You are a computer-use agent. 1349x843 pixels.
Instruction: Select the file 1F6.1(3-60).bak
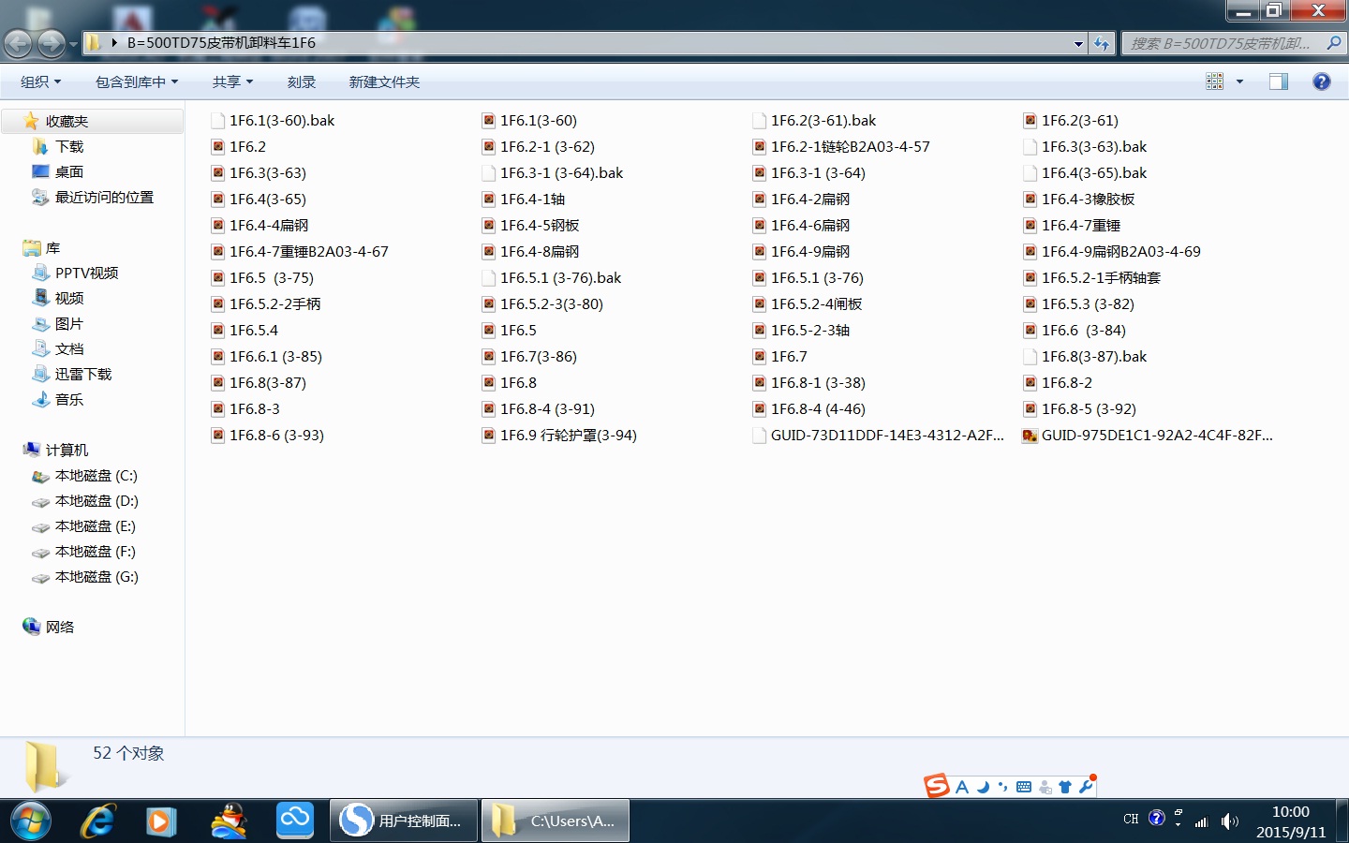[x=282, y=120]
